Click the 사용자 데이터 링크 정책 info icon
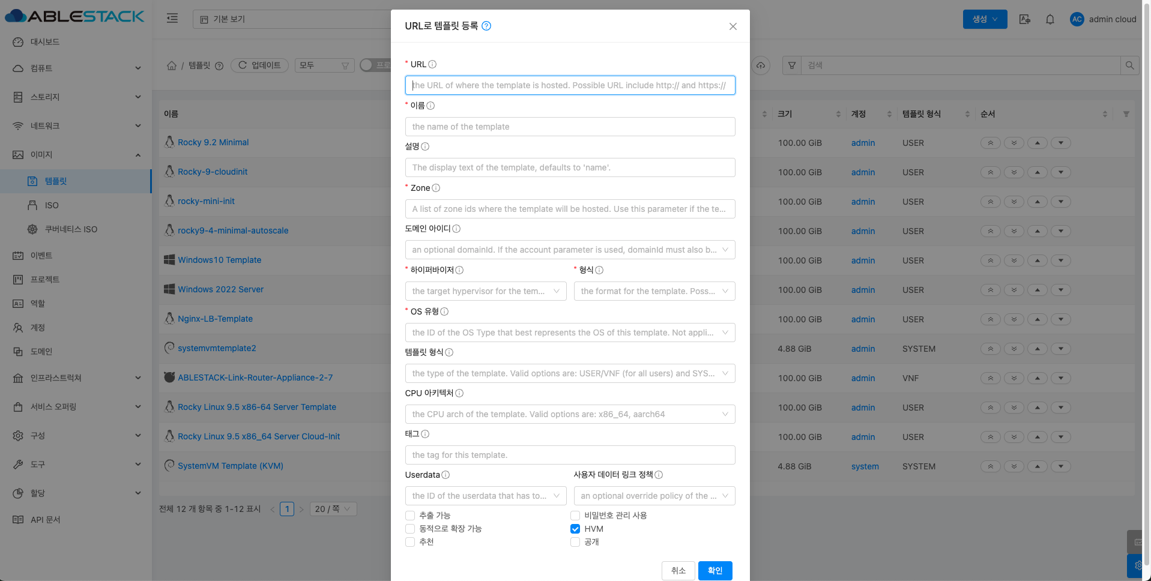The height and width of the screenshot is (581, 1151). (x=659, y=475)
